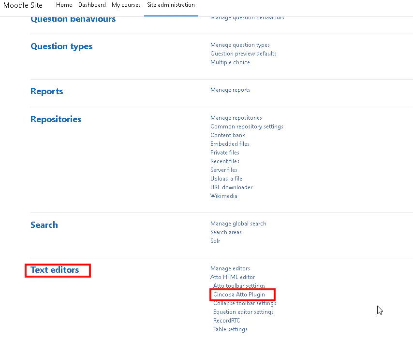The image size is (413, 337).
Task: Open the Text editors category heading
Action: pyautogui.click(x=55, y=270)
